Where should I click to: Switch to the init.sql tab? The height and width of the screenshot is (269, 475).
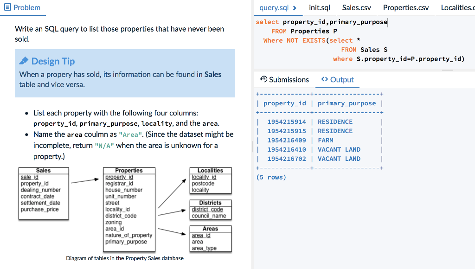click(319, 7)
